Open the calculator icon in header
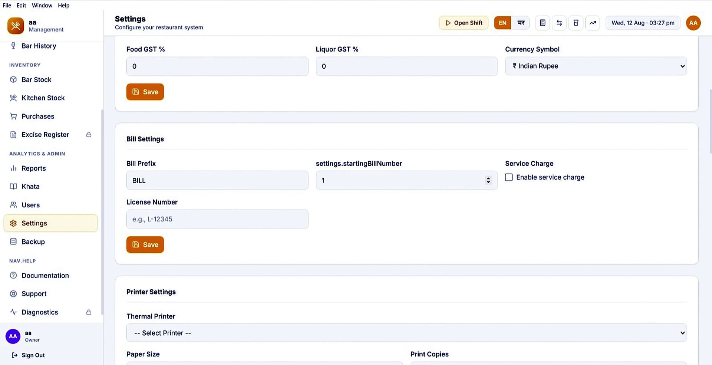 point(543,23)
